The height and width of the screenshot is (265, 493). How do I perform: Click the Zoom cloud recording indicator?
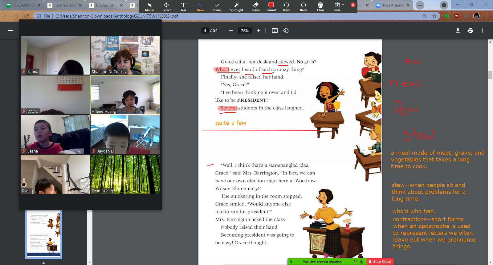point(355,262)
